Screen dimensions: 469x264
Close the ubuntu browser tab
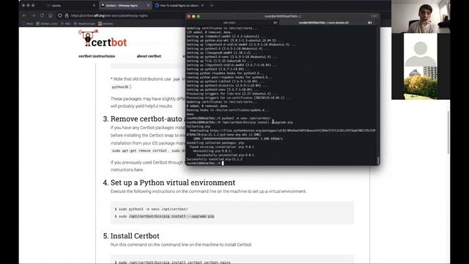tap(94, 5)
